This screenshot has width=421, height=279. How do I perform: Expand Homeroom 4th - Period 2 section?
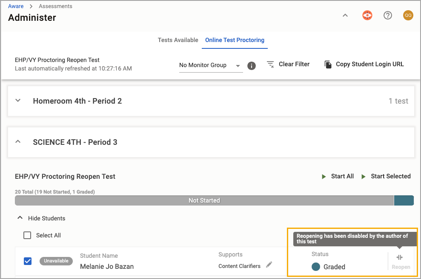(x=18, y=101)
